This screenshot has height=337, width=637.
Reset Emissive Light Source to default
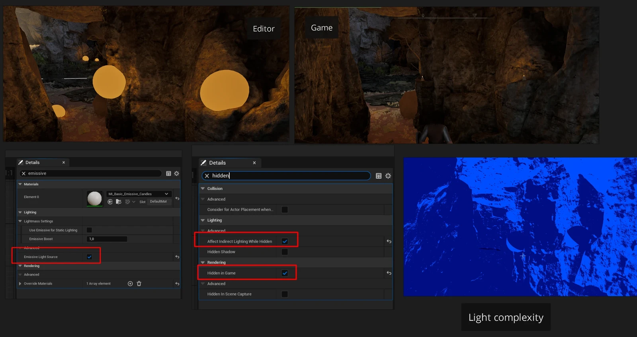(177, 257)
